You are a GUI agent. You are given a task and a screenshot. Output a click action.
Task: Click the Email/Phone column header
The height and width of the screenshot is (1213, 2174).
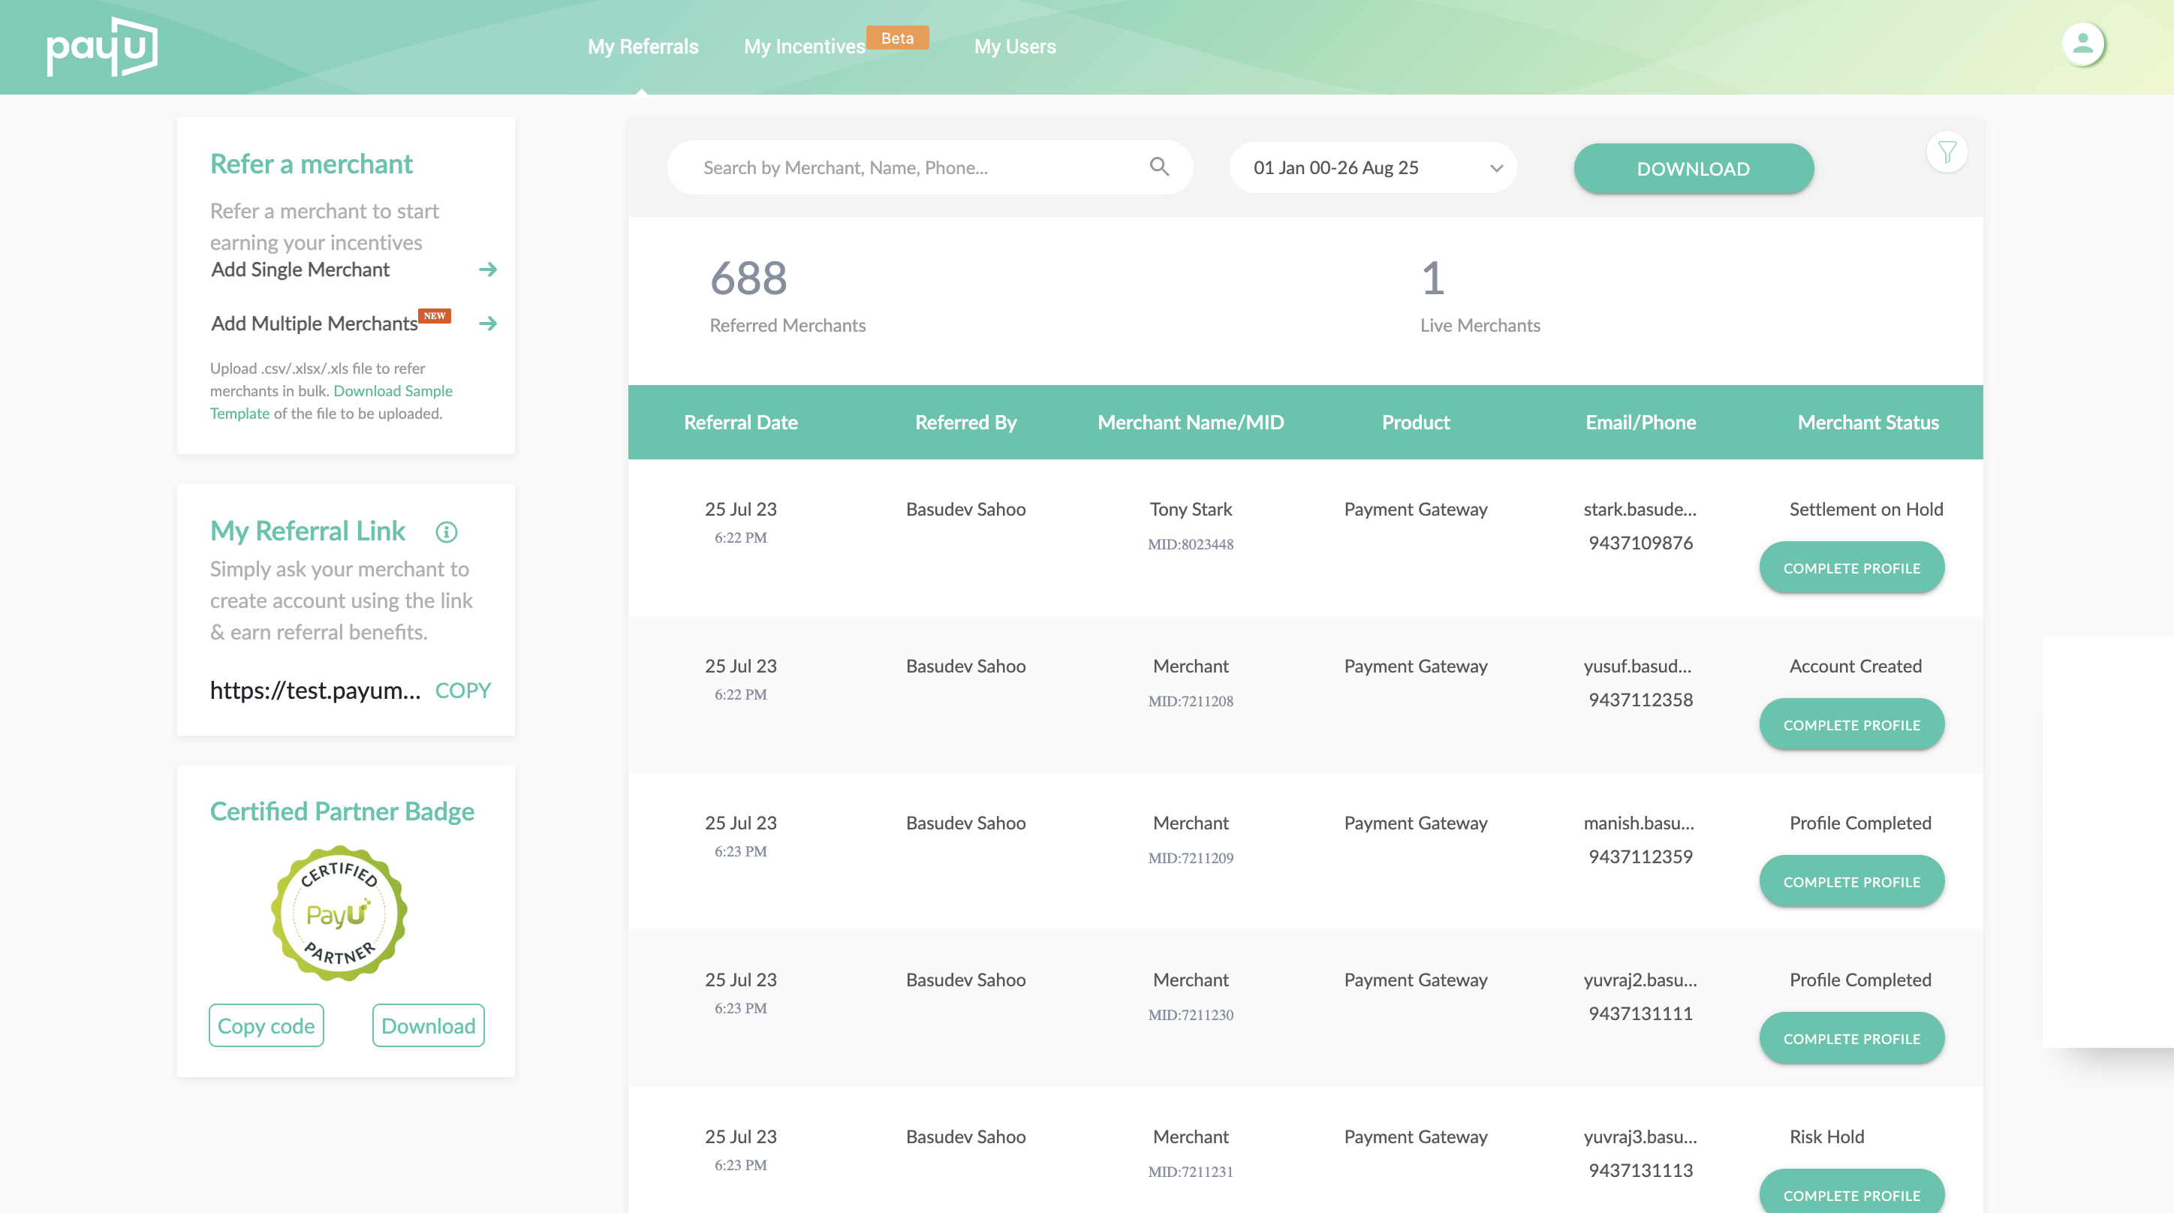pyautogui.click(x=1640, y=422)
